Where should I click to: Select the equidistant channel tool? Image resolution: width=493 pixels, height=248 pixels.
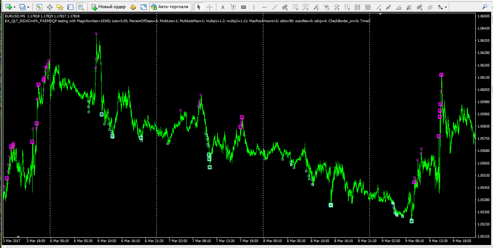(285, 7)
